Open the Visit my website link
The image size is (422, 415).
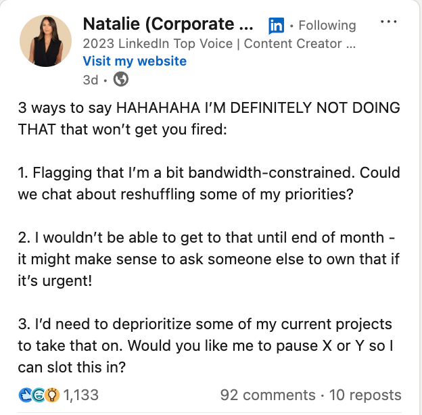tap(135, 62)
